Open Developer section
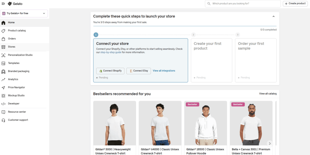Image resolution: width=310 pixels, height=155 pixels. 25,104
